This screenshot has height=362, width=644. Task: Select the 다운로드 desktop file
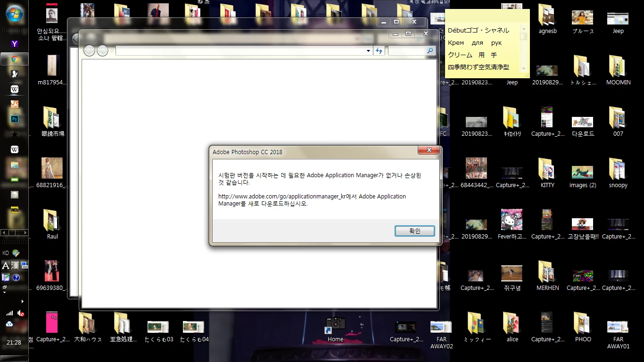[x=583, y=126]
